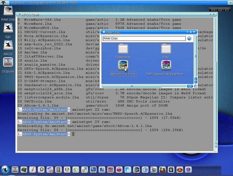233x176 pixels.
Task: Click the YouTube icon in the dock
Action: click(x=162, y=170)
